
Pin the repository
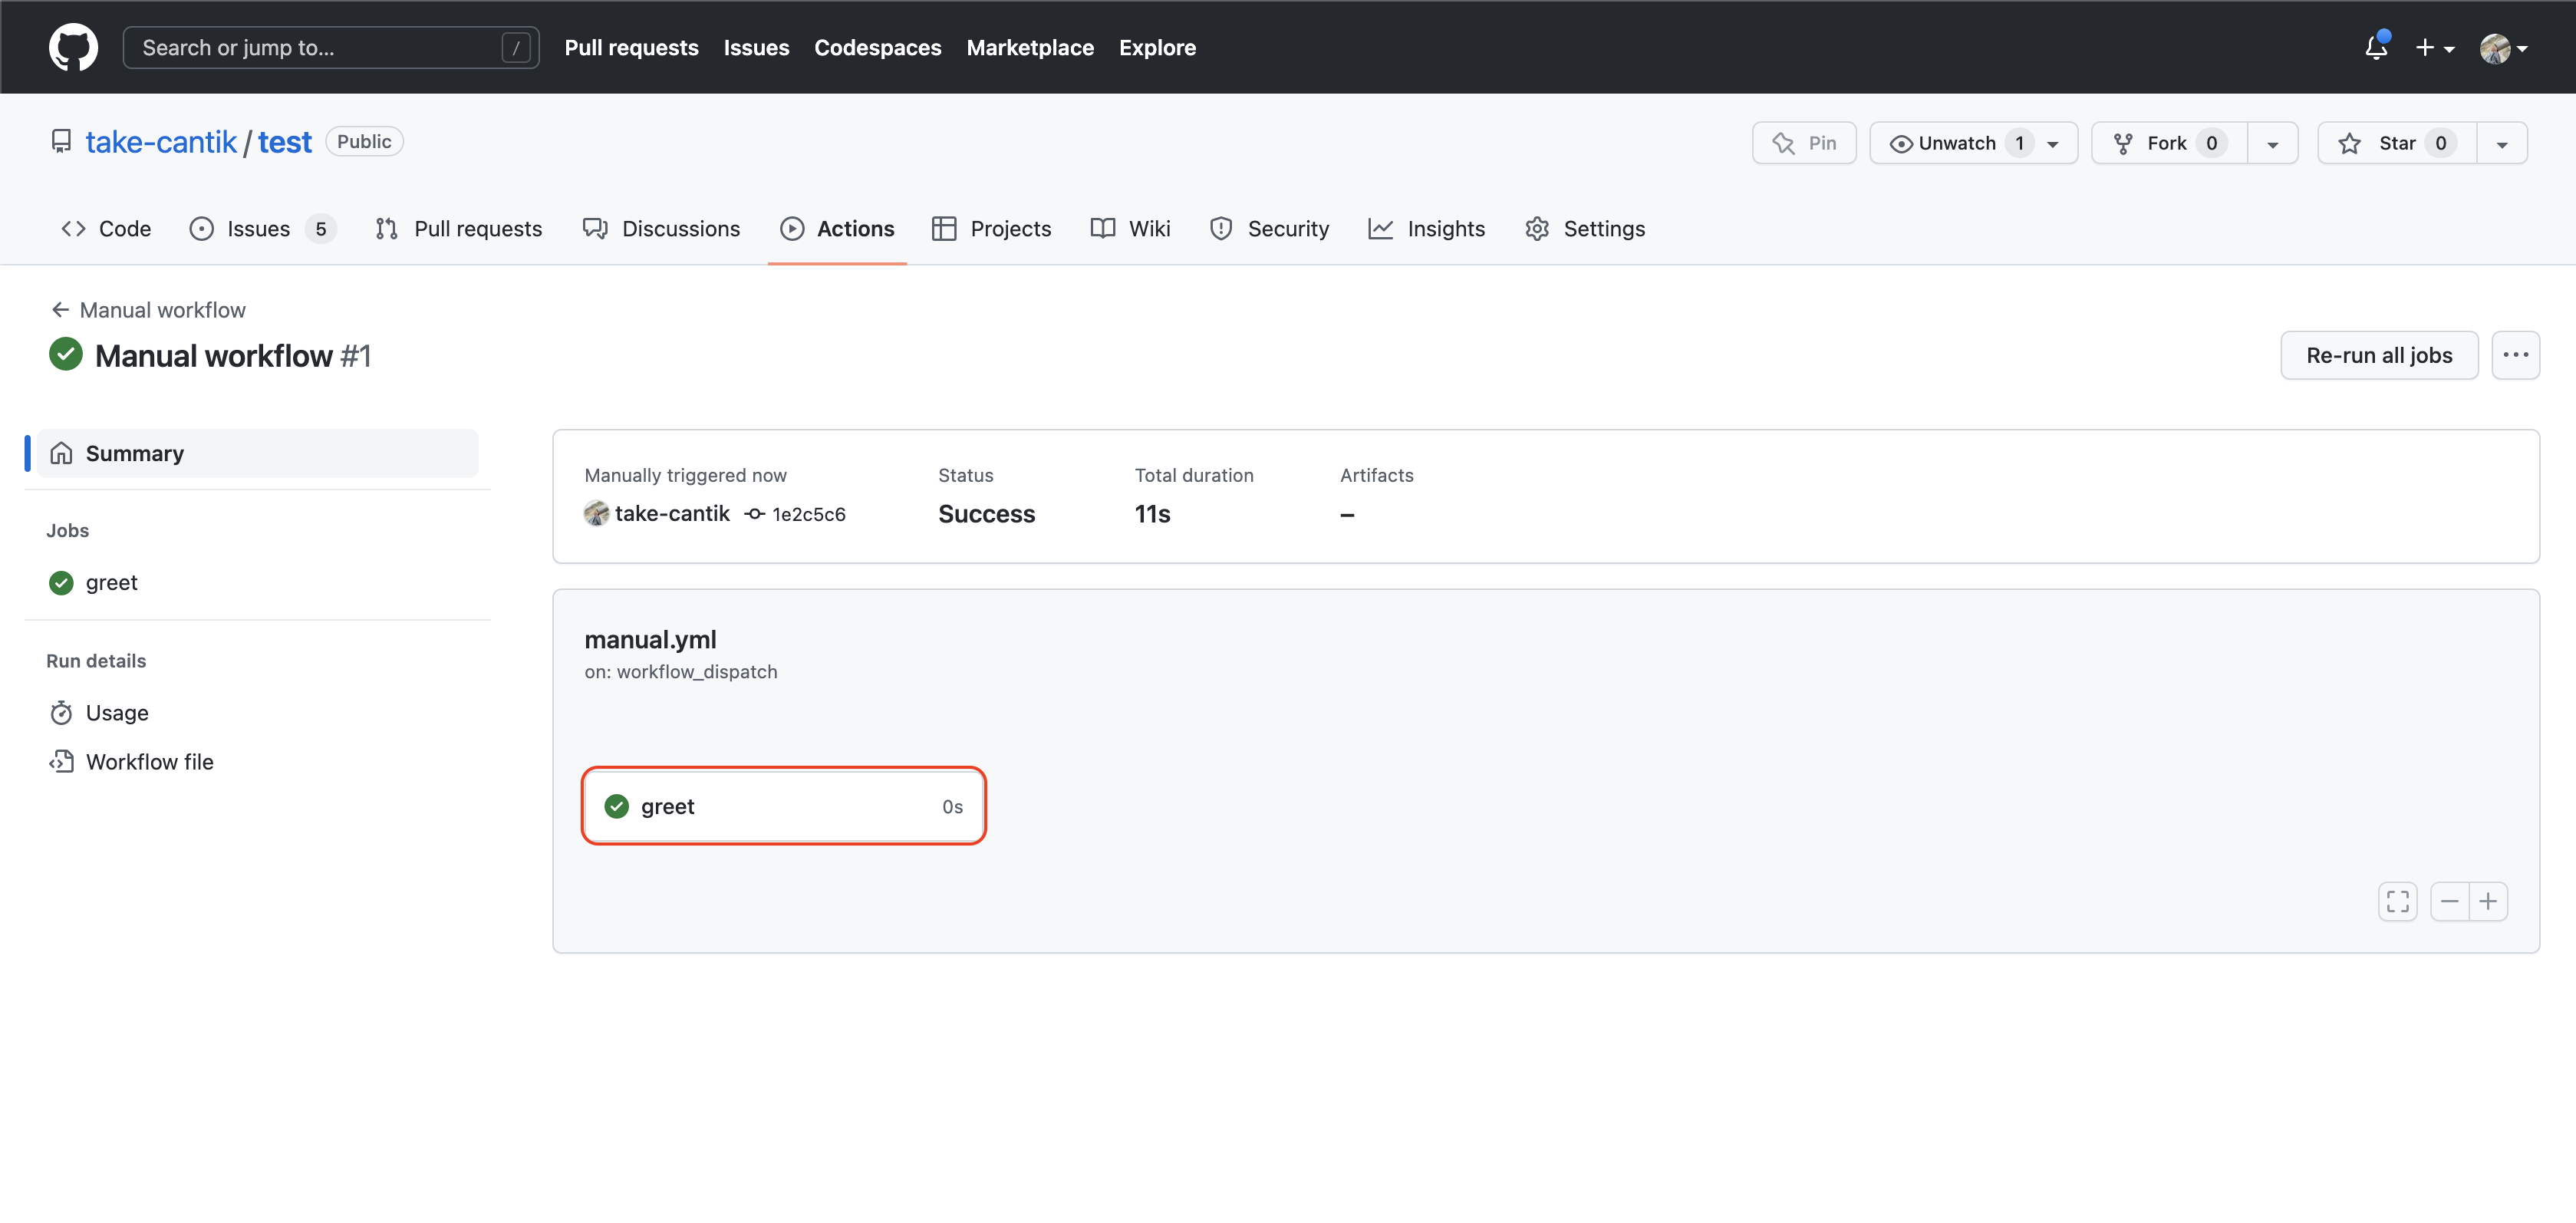point(1804,142)
